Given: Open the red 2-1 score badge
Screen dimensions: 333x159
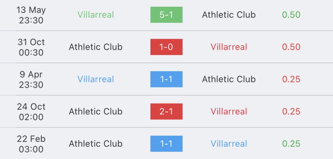Looking at the screenshot, I should (166, 112).
